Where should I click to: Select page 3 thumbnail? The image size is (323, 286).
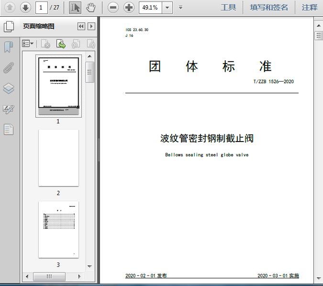[58, 230]
